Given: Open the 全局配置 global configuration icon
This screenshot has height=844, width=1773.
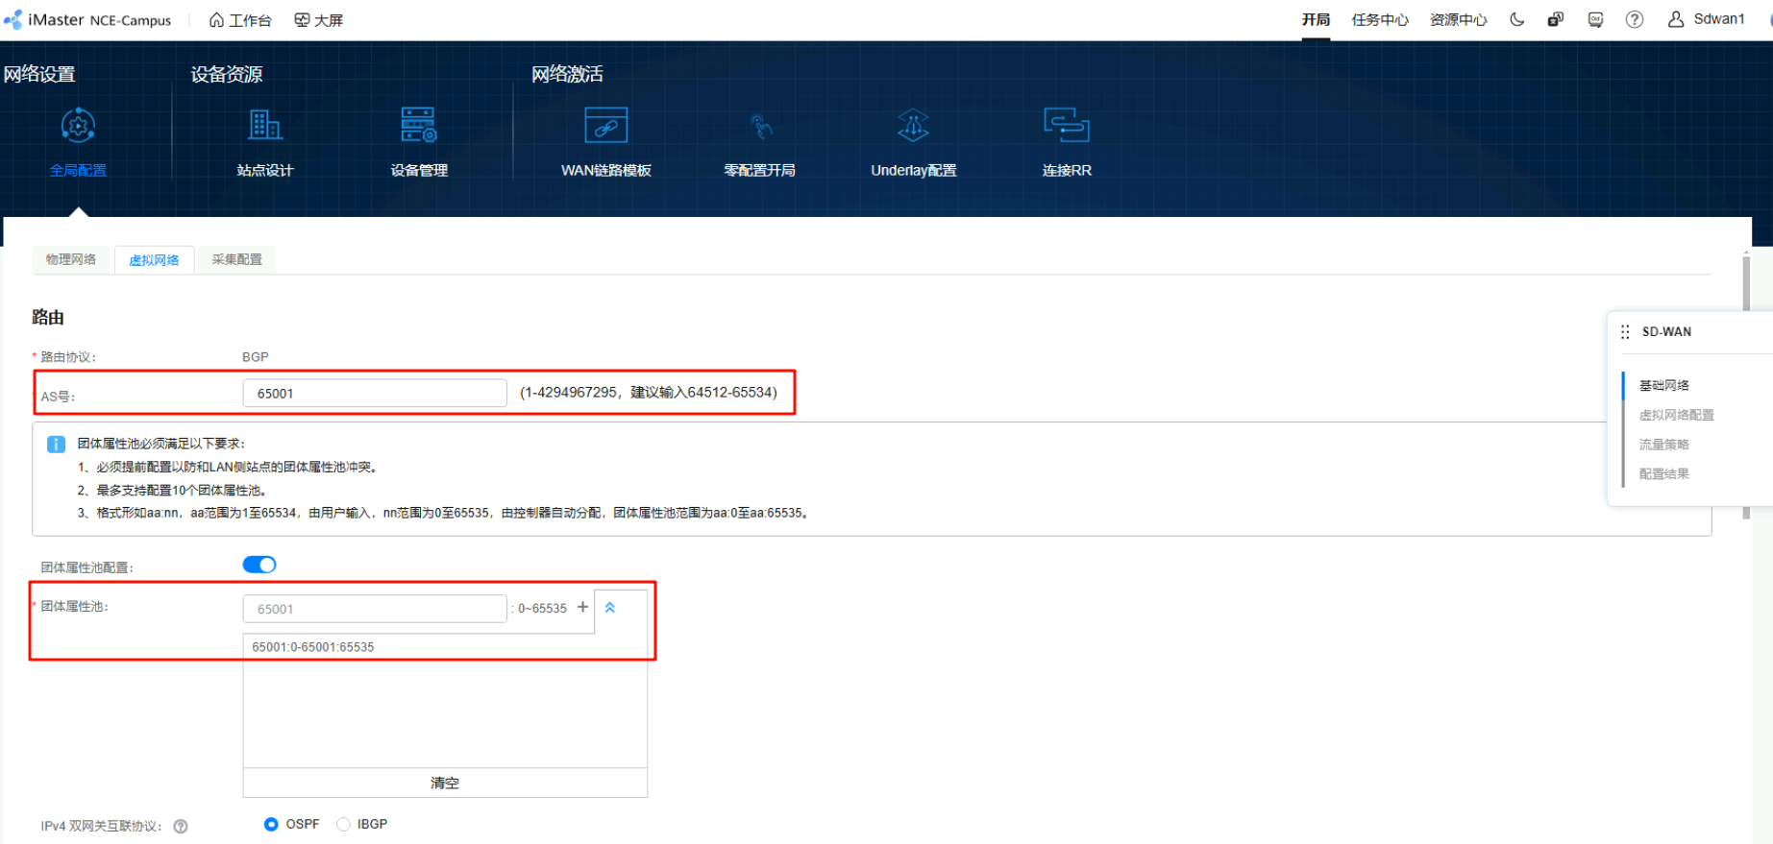Looking at the screenshot, I should pos(78,126).
